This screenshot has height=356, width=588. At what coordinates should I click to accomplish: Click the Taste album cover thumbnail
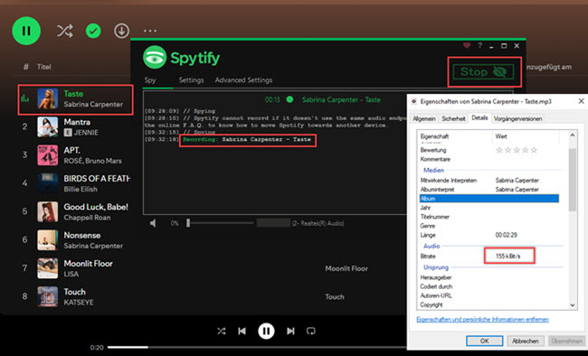(x=48, y=98)
